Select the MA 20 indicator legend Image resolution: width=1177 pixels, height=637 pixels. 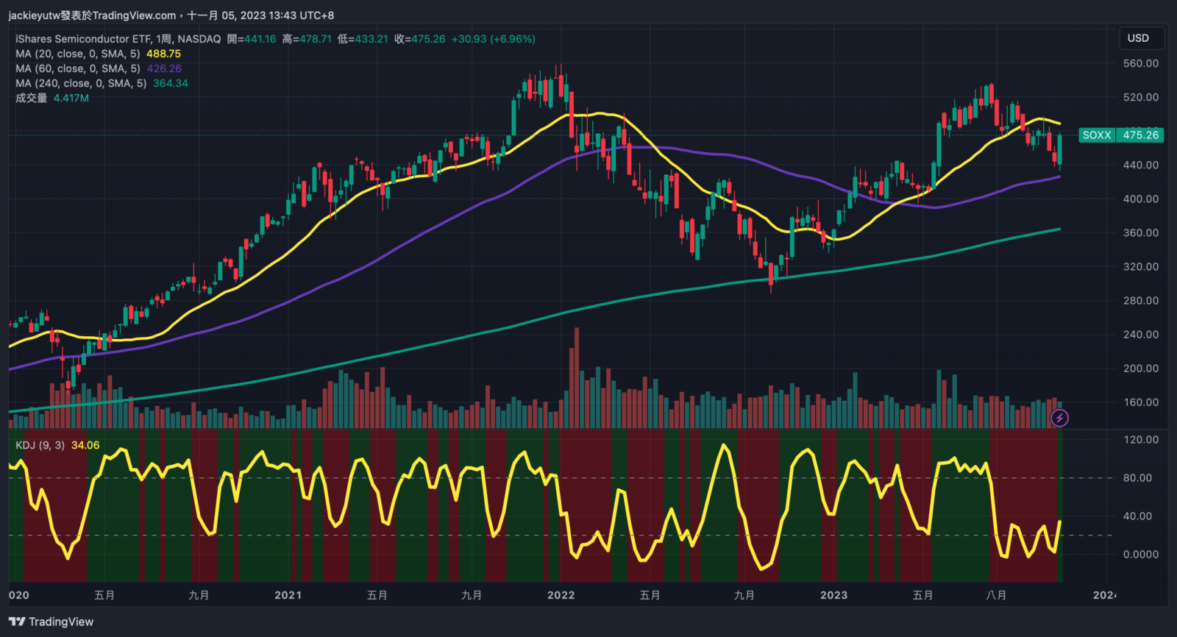[77, 54]
